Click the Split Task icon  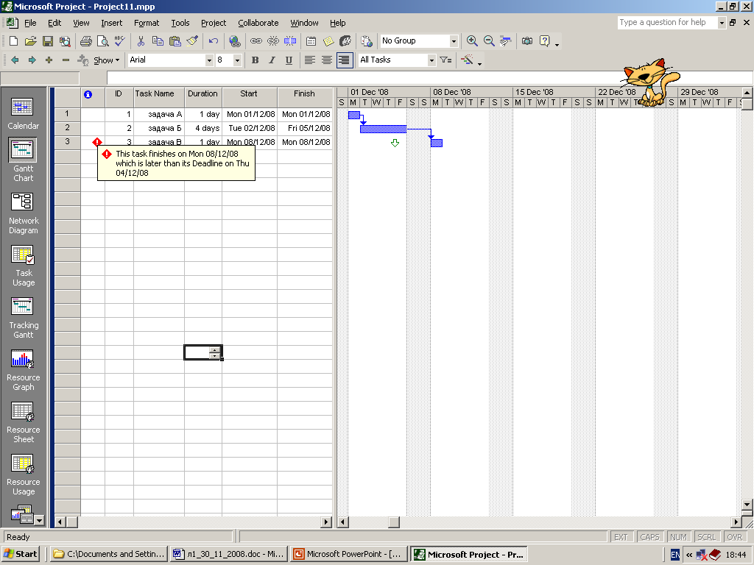(x=290, y=41)
